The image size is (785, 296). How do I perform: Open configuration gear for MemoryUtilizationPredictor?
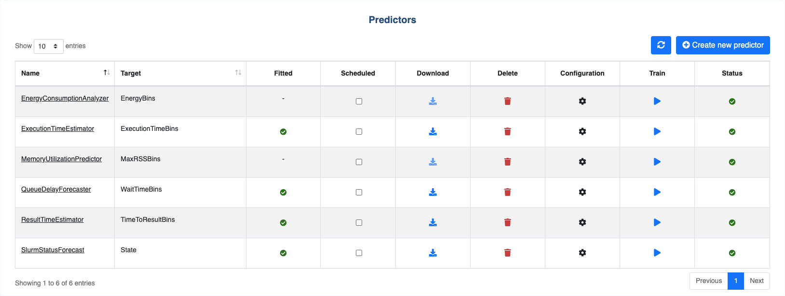[582, 162]
